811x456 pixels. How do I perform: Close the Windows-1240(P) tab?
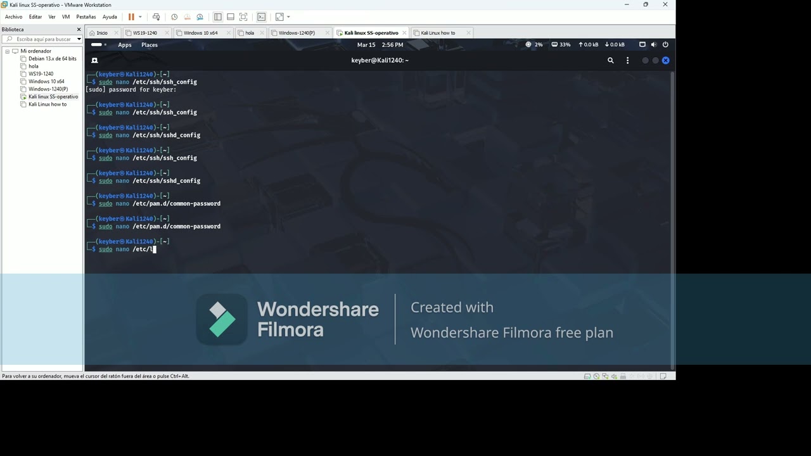[327, 33]
